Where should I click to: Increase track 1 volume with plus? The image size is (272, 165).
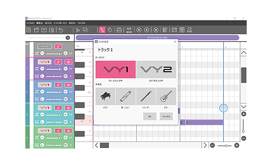point(65,69)
